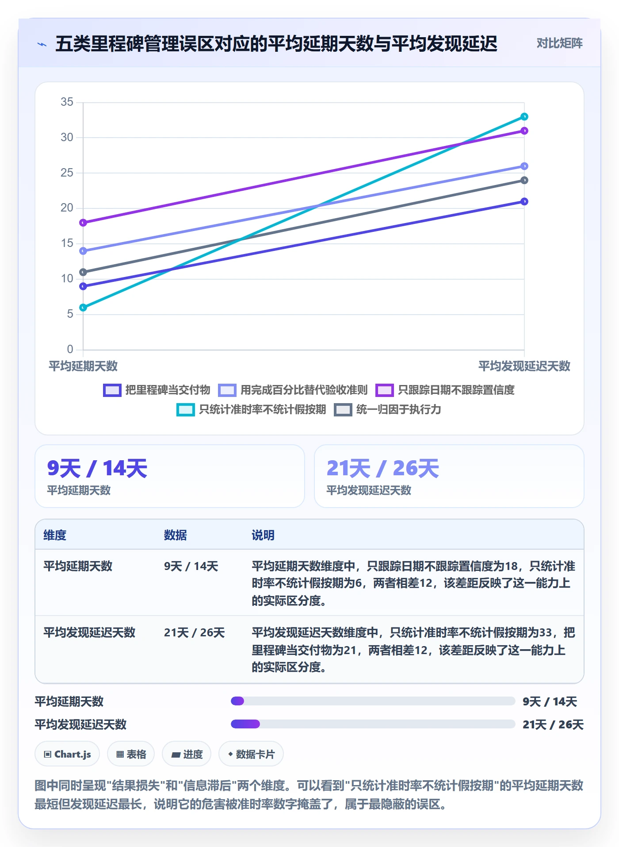Click the 数据 table column header
The image size is (619, 847).
click(176, 535)
